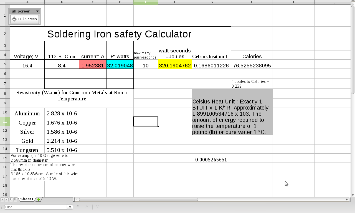Select the red current cell 1.952381
Viewport: 355px width, 213px height.
(93, 64)
